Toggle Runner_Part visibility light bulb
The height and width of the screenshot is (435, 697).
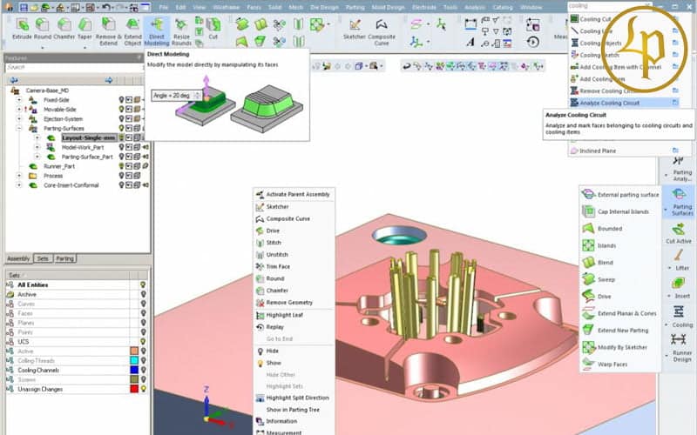pyautogui.click(x=121, y=166)
